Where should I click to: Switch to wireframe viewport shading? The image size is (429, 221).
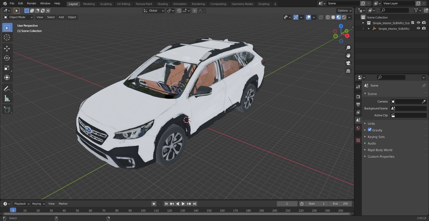pyautogui.click(x=328, y=17)
